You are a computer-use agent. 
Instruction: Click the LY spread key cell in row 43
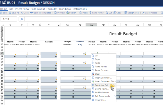(x=80, y=78)
